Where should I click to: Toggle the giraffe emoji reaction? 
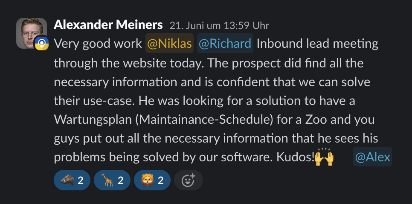point(111,181)
